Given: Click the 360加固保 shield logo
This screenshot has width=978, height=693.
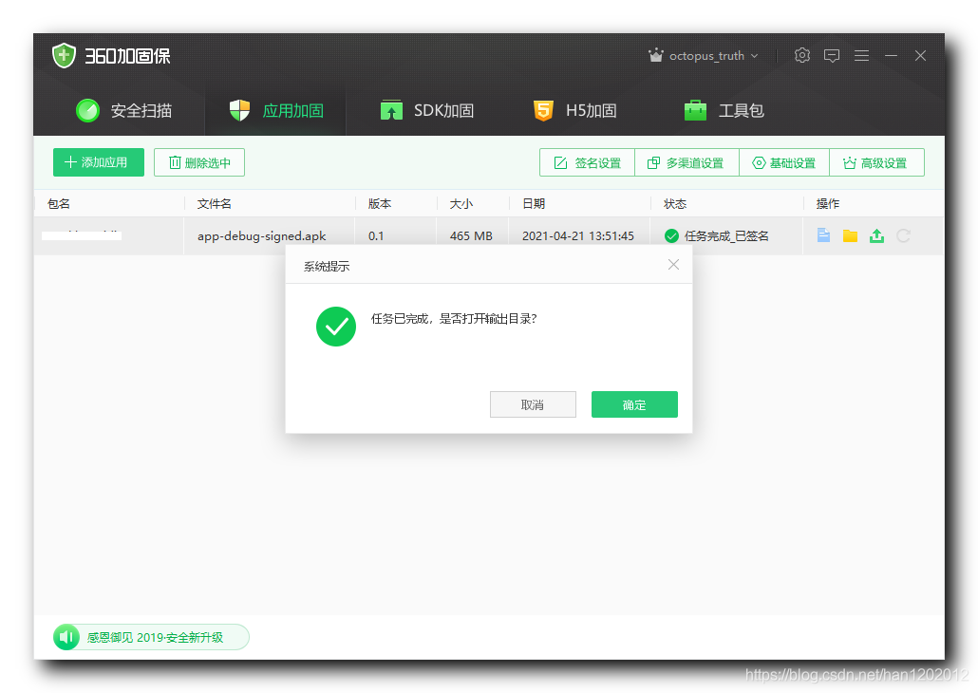Looking at the screenshot, I should pyautogui.click(x=64, y=55).
